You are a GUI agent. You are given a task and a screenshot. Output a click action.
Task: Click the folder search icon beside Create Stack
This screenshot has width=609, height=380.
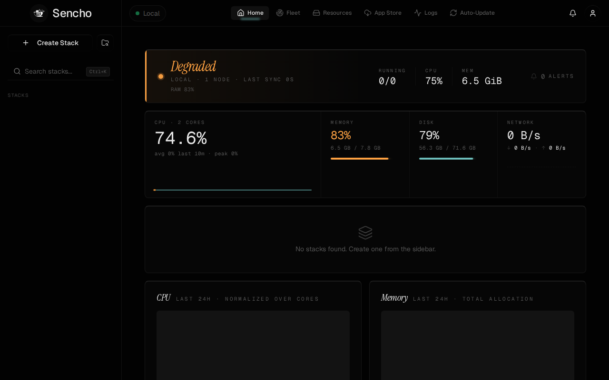(x=105, y=43)
